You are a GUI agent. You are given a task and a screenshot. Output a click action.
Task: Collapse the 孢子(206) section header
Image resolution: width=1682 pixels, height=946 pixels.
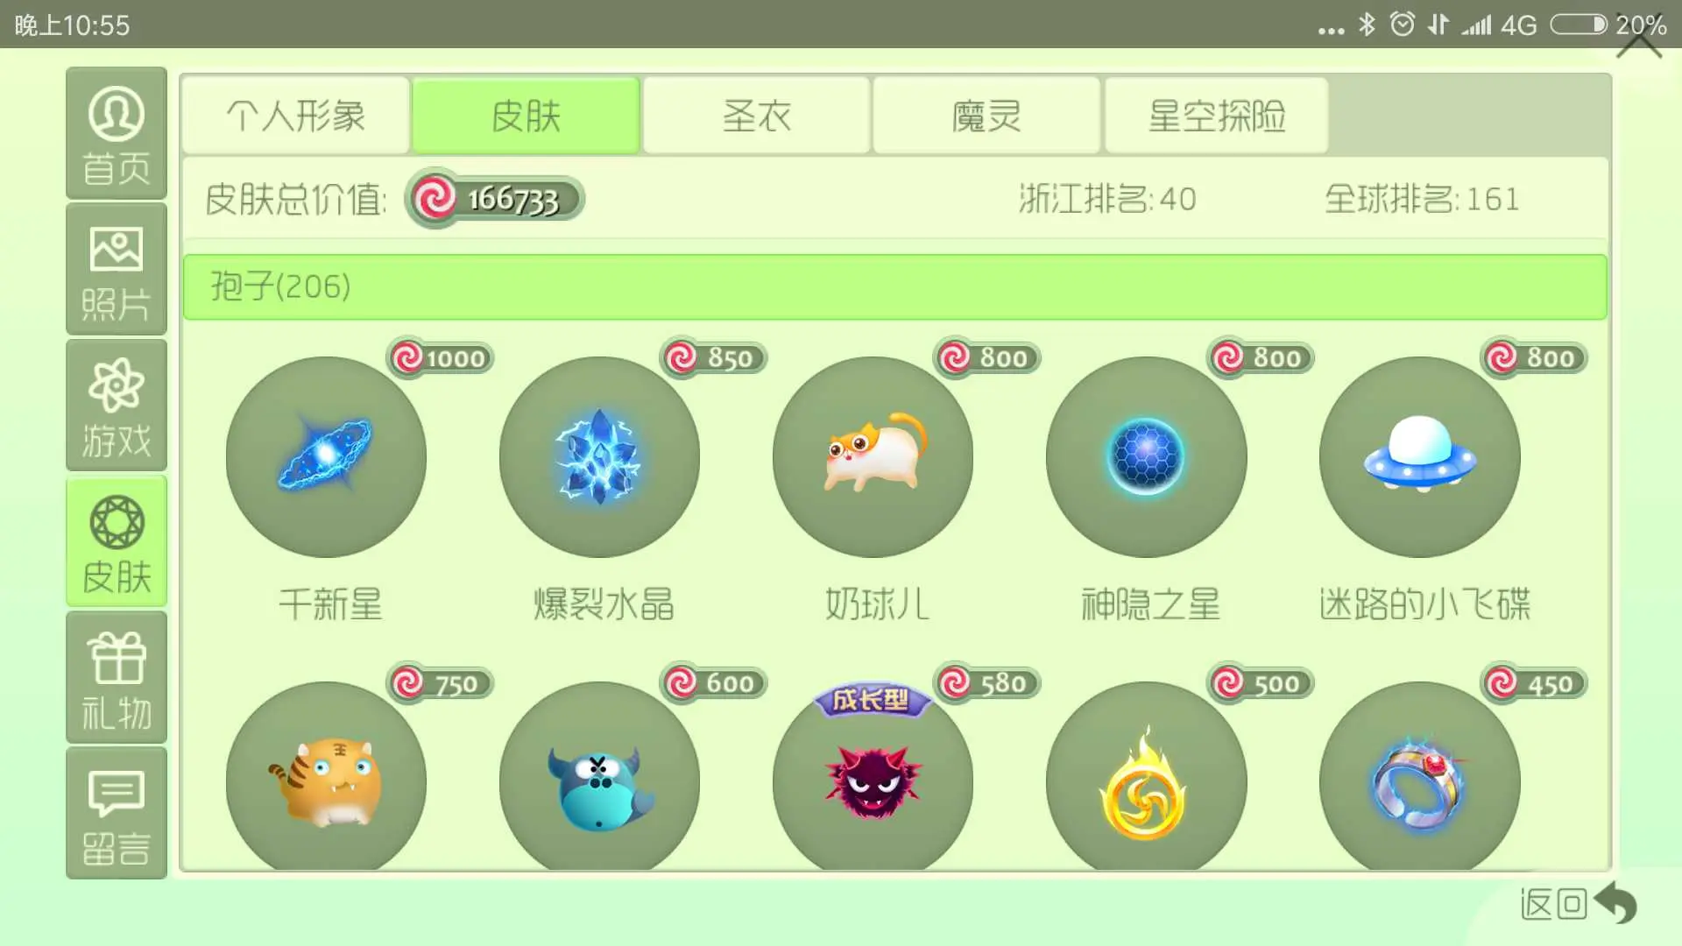tap(895, 287)
